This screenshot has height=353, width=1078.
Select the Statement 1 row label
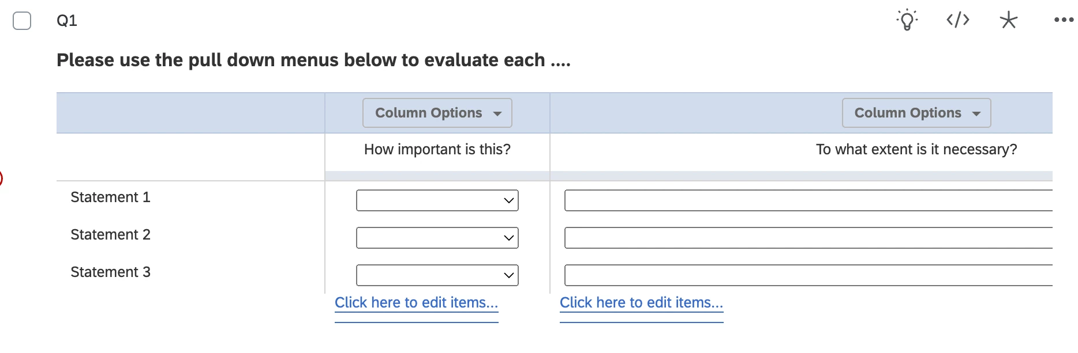pos(110,198)
